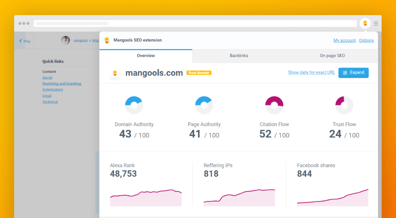The image size is (396, 218).
Task: Click the author avatar thumbnail
Action: point(66,40)
